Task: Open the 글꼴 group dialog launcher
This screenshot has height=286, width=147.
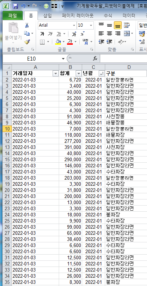Action: (x=92, y=49)
